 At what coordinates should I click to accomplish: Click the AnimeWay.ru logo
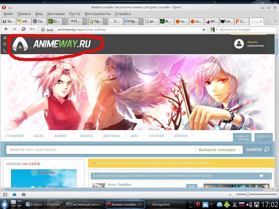click(51, 44)
